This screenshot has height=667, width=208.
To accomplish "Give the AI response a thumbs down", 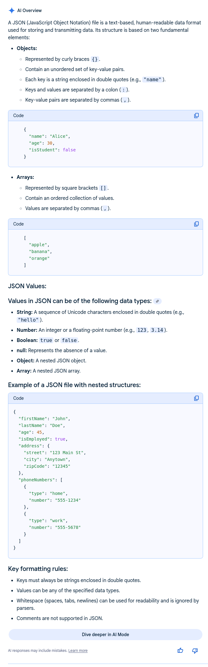I will (x=195, y=651).
